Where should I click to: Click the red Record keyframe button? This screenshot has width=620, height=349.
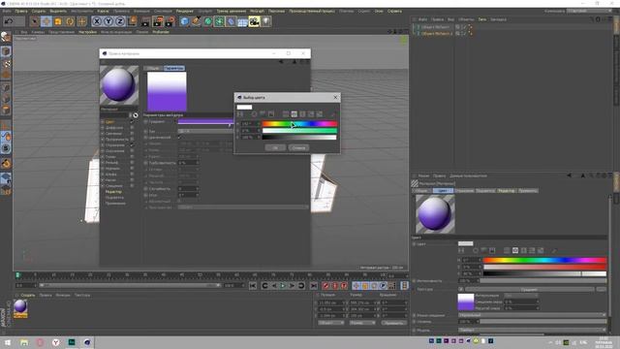325,285
